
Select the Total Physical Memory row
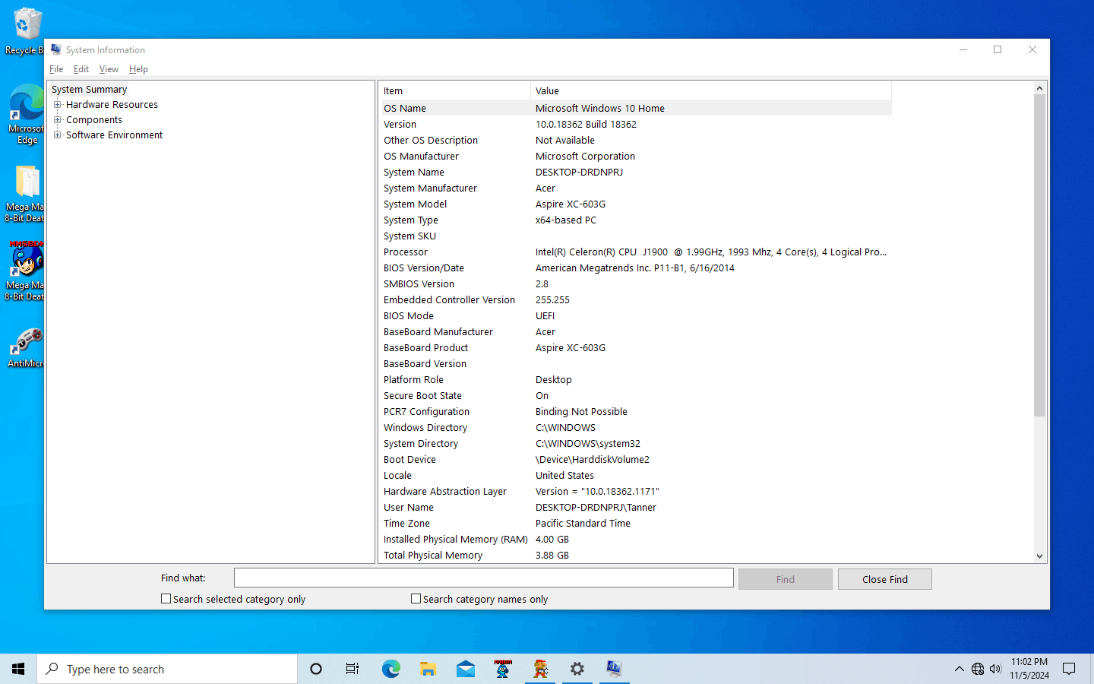coord(635,555)
